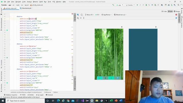
Task: Click the color gutter icon for button two background
Action: click(x=7, y=58)
